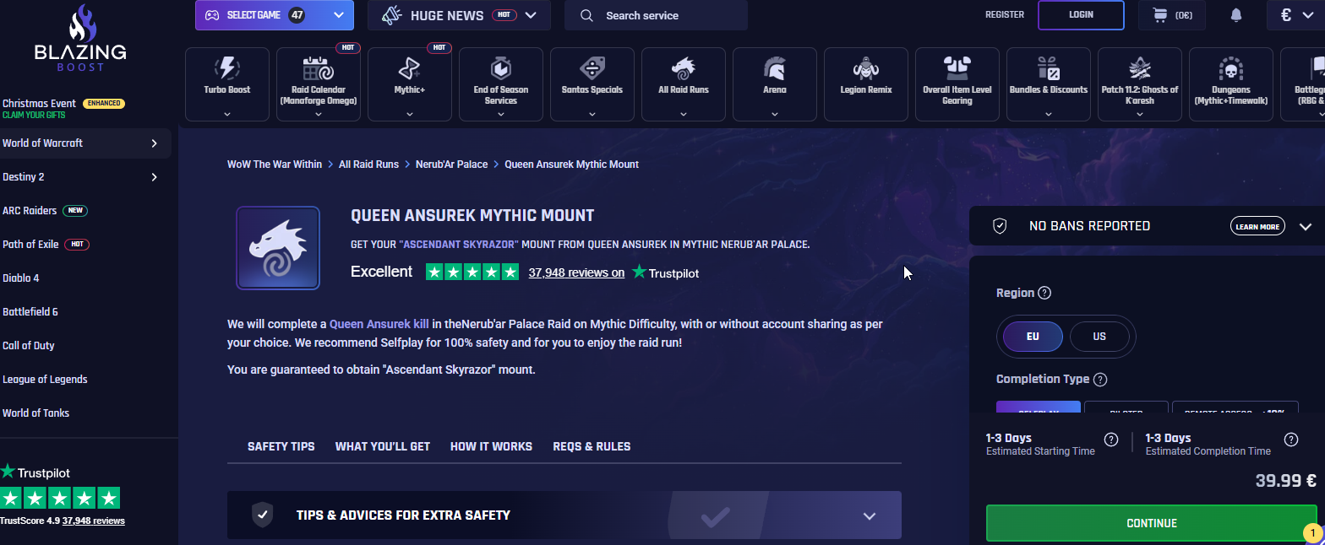The width and height of the screenshot is (1325, 545).
Task: Open the Mythic+ category icon
Action: 410,67
